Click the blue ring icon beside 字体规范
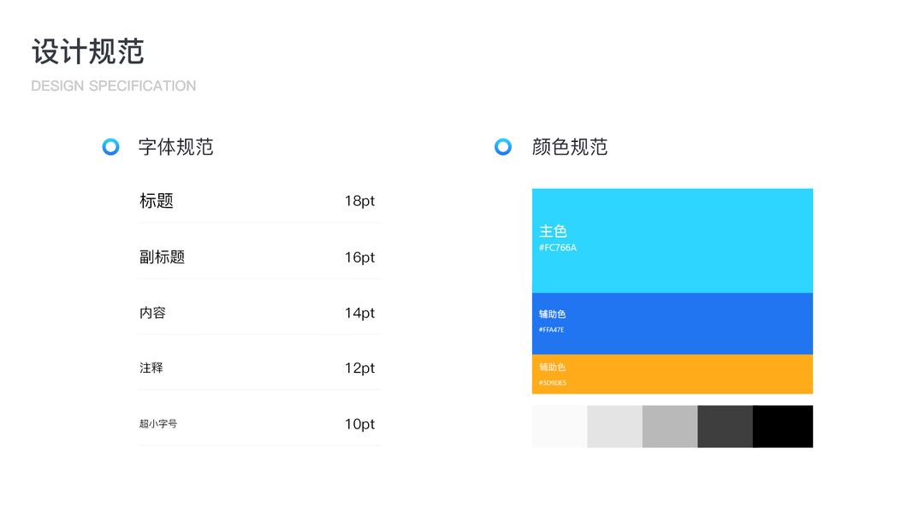The height and width of the screenshot is (513, 913). click(110, 147)
